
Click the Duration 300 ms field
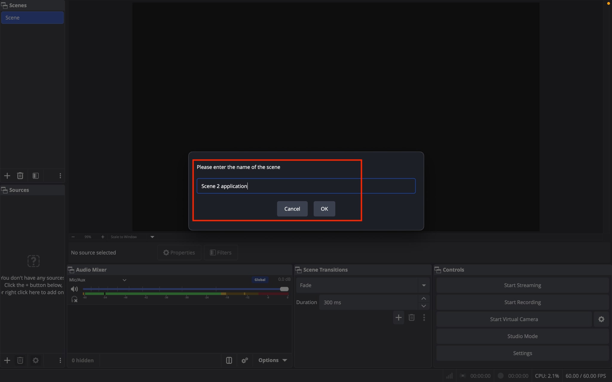coord(368,302)
